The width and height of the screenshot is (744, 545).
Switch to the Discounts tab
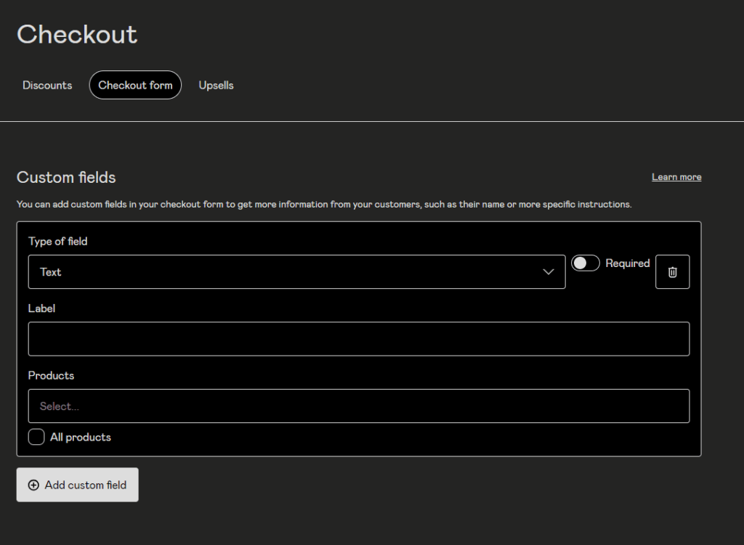tap(47, 85)
